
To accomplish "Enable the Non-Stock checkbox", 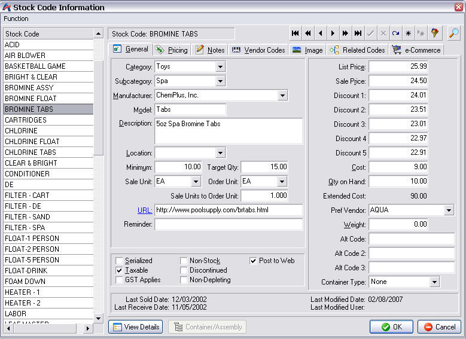I will coord(184,261).
